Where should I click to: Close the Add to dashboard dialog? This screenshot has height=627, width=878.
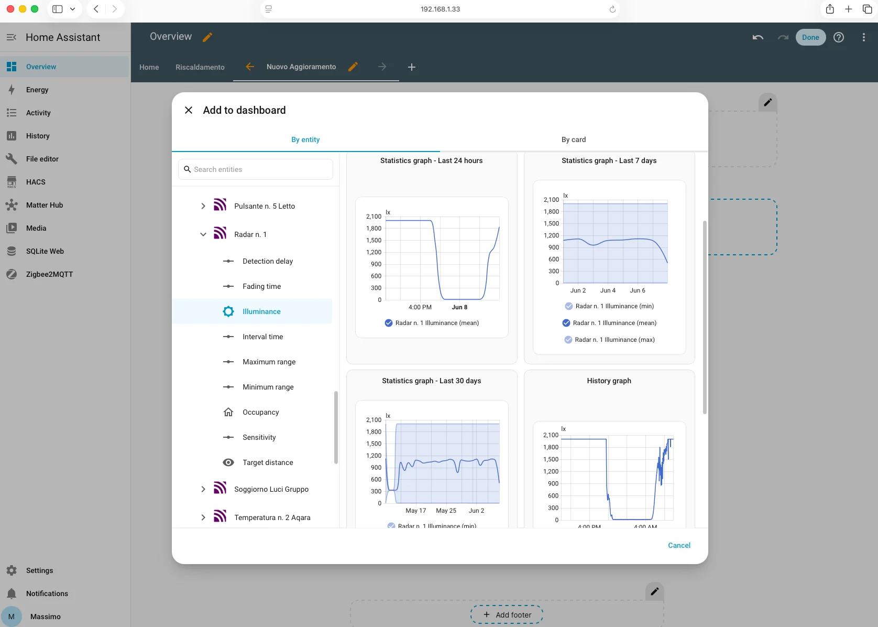pyautogui.click(x=189, y=110)
